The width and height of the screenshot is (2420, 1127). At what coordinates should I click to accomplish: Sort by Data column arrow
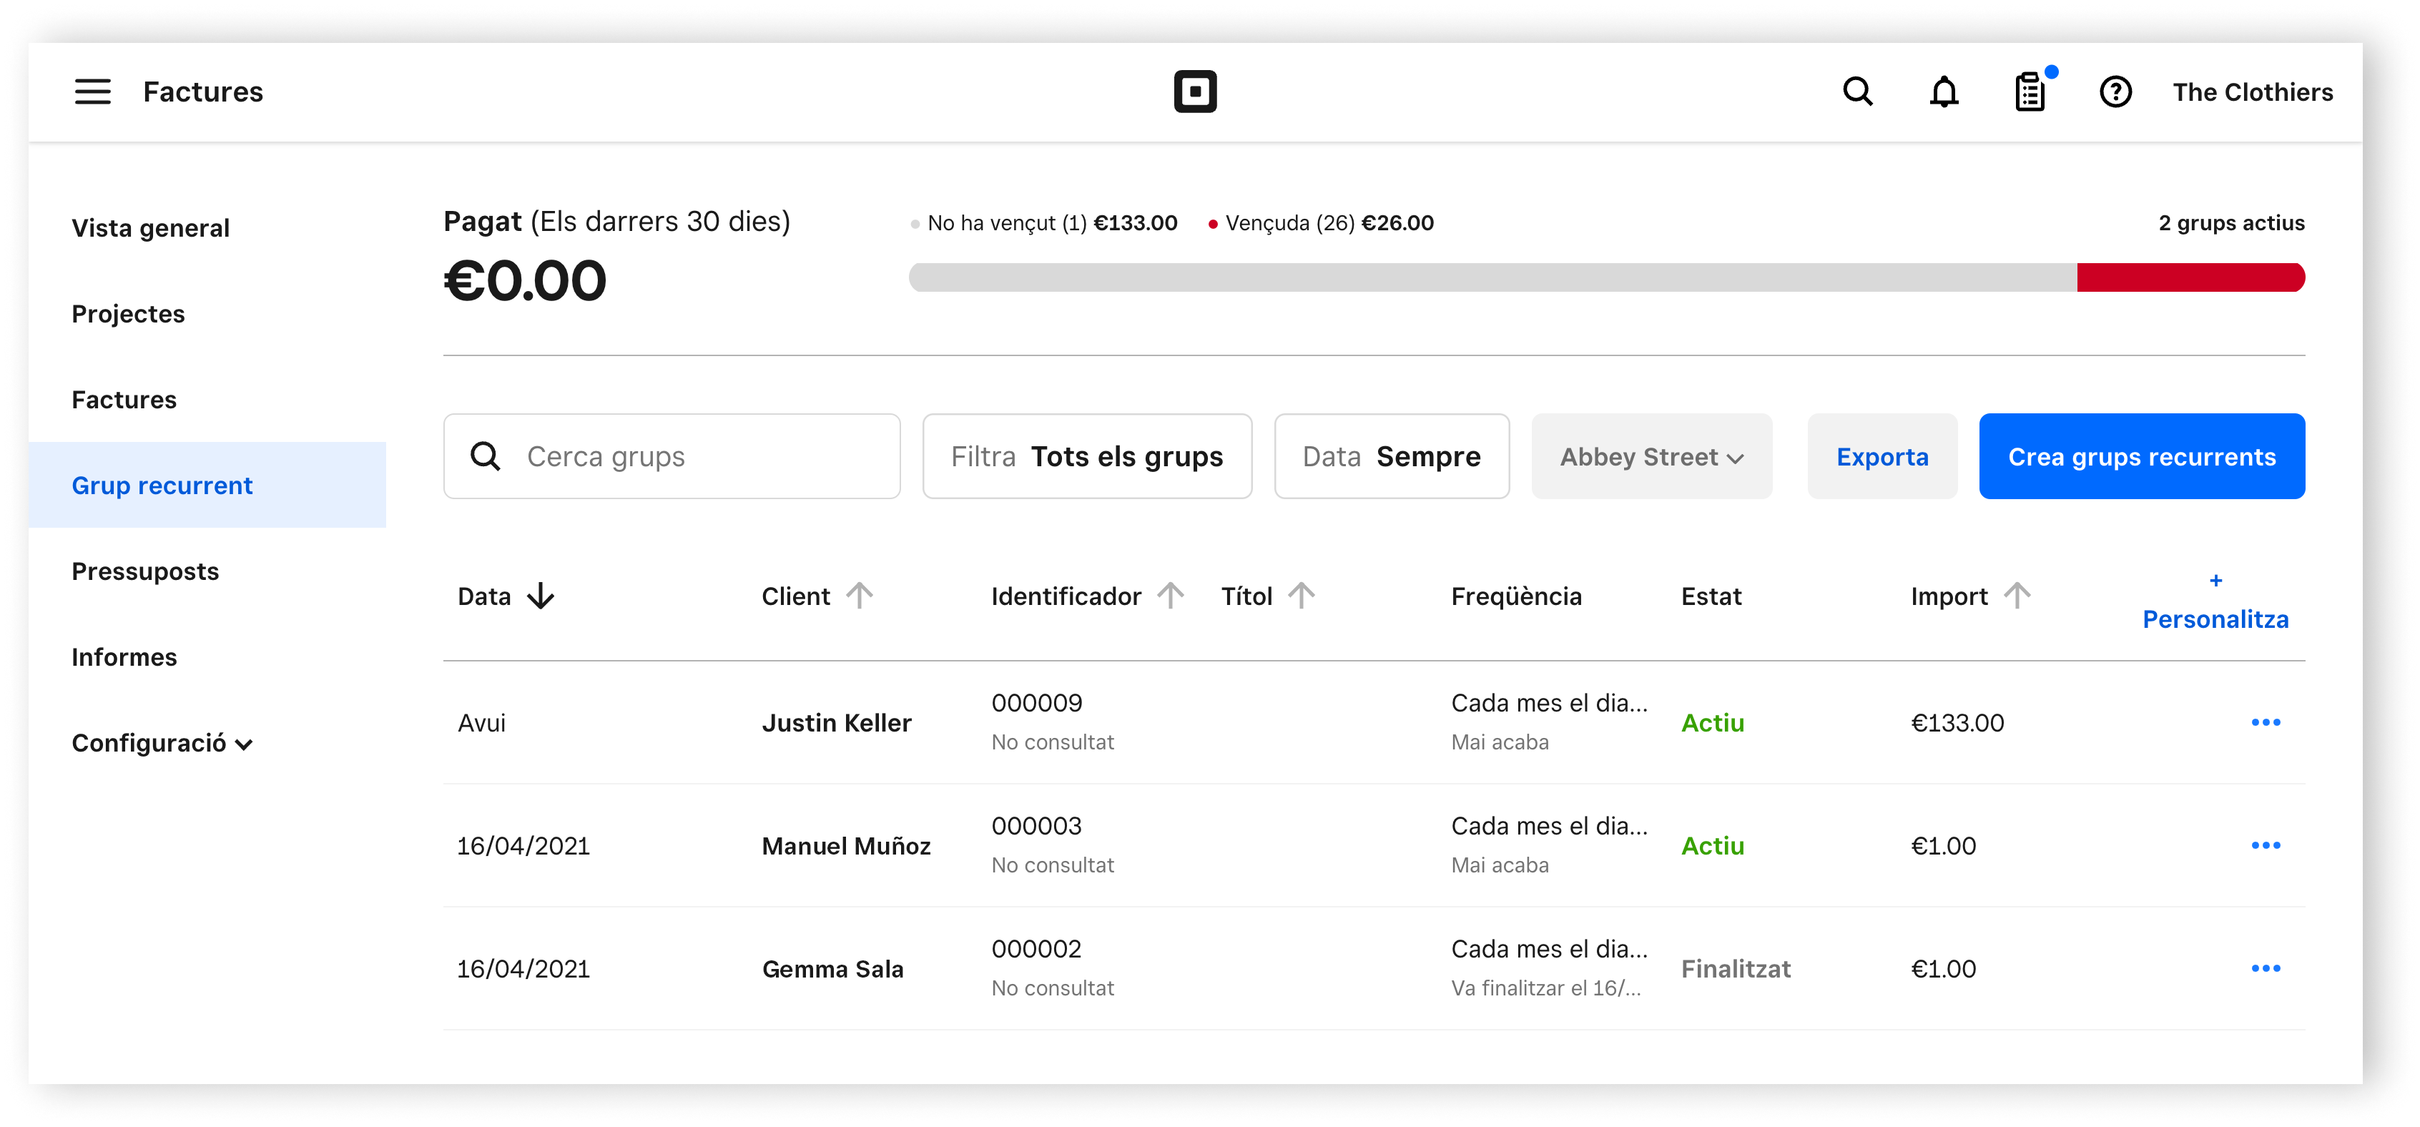coord(541,596)
